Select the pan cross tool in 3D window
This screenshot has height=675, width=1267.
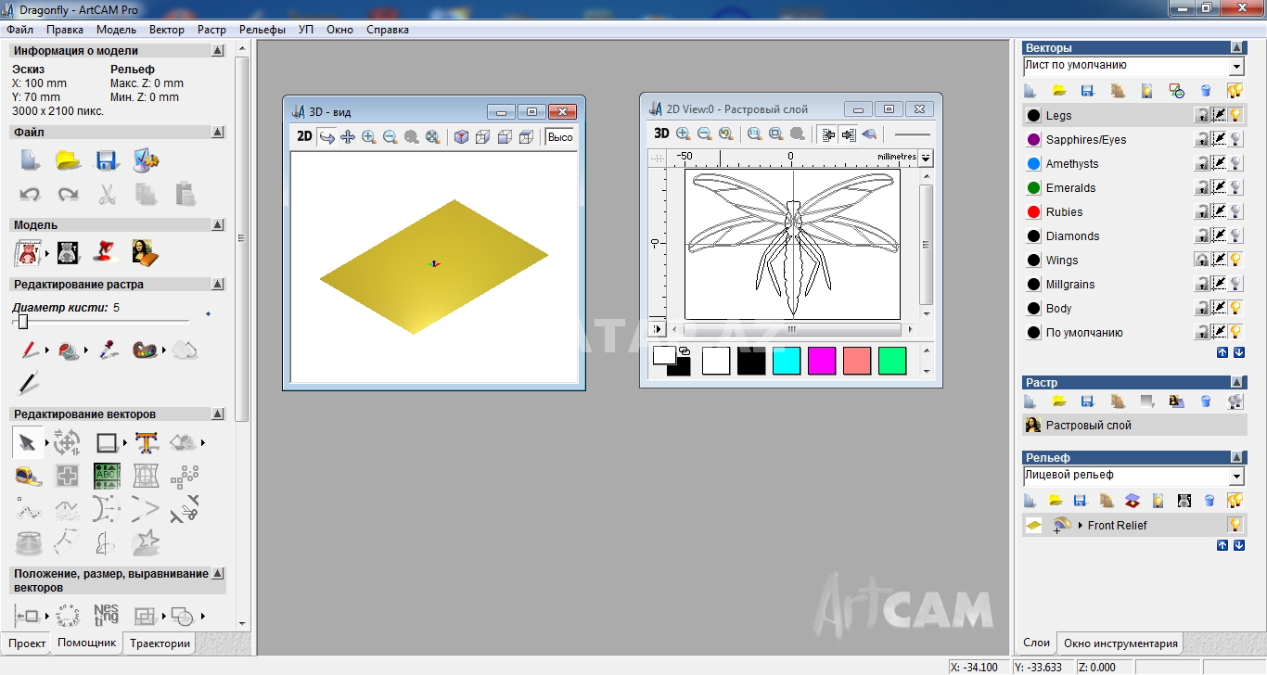click(348, 137)
